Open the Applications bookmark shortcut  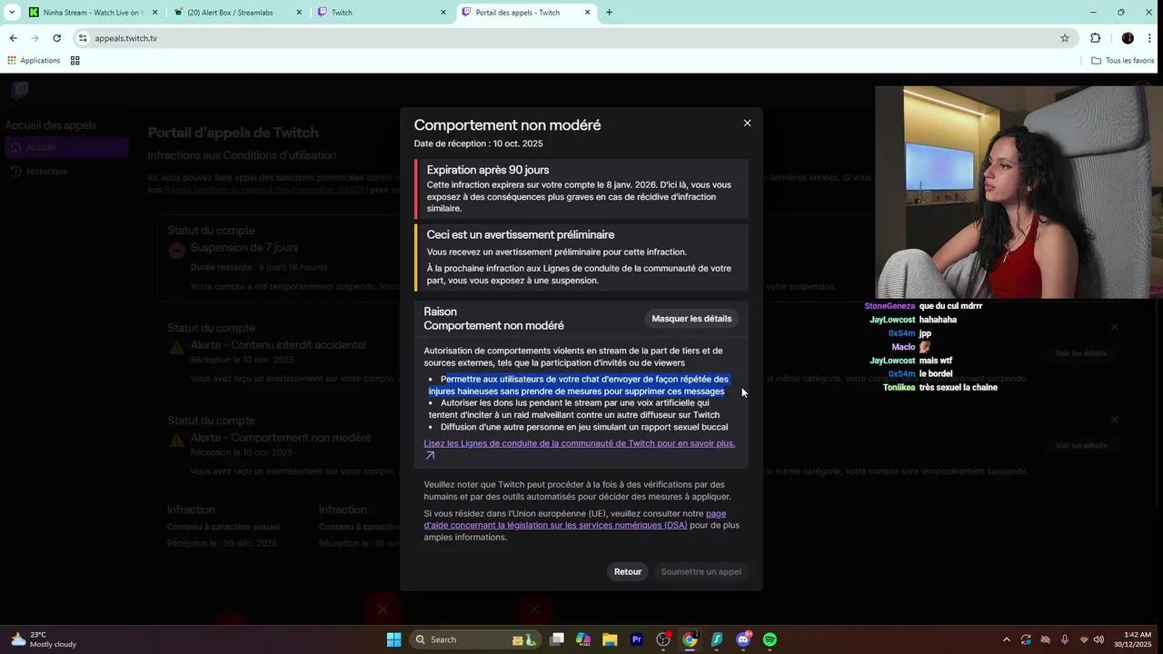pos(34,61)
